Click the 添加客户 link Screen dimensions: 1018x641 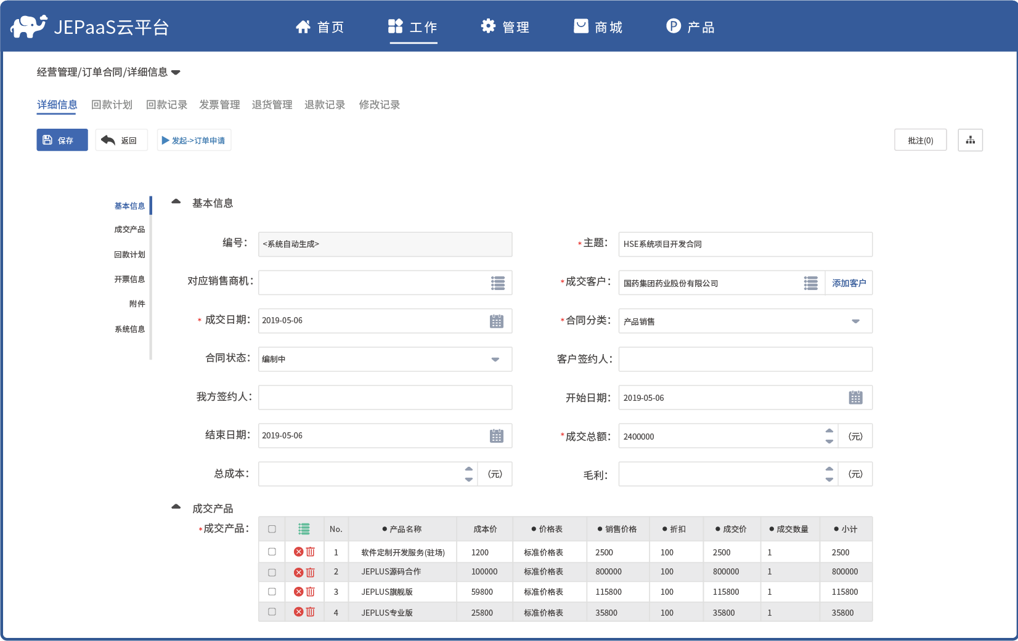point(849,283)
